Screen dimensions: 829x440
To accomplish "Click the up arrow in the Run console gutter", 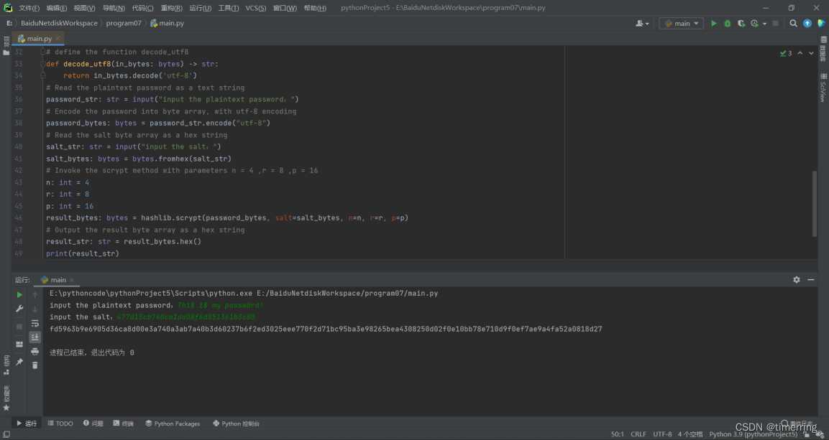I will tap(35, 295).
